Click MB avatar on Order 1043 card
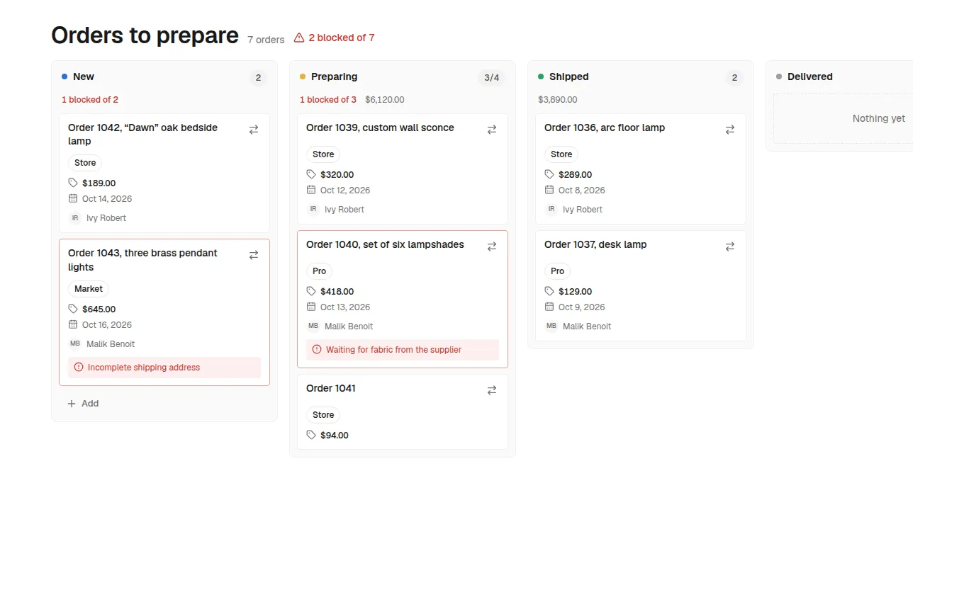This screenshot has height=602, width=964. (75, 343)
